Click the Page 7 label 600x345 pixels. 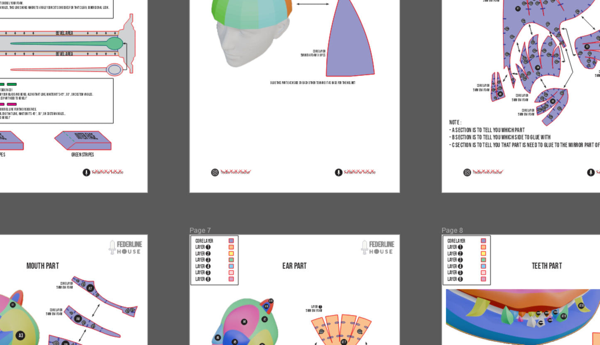click(200, 230)
